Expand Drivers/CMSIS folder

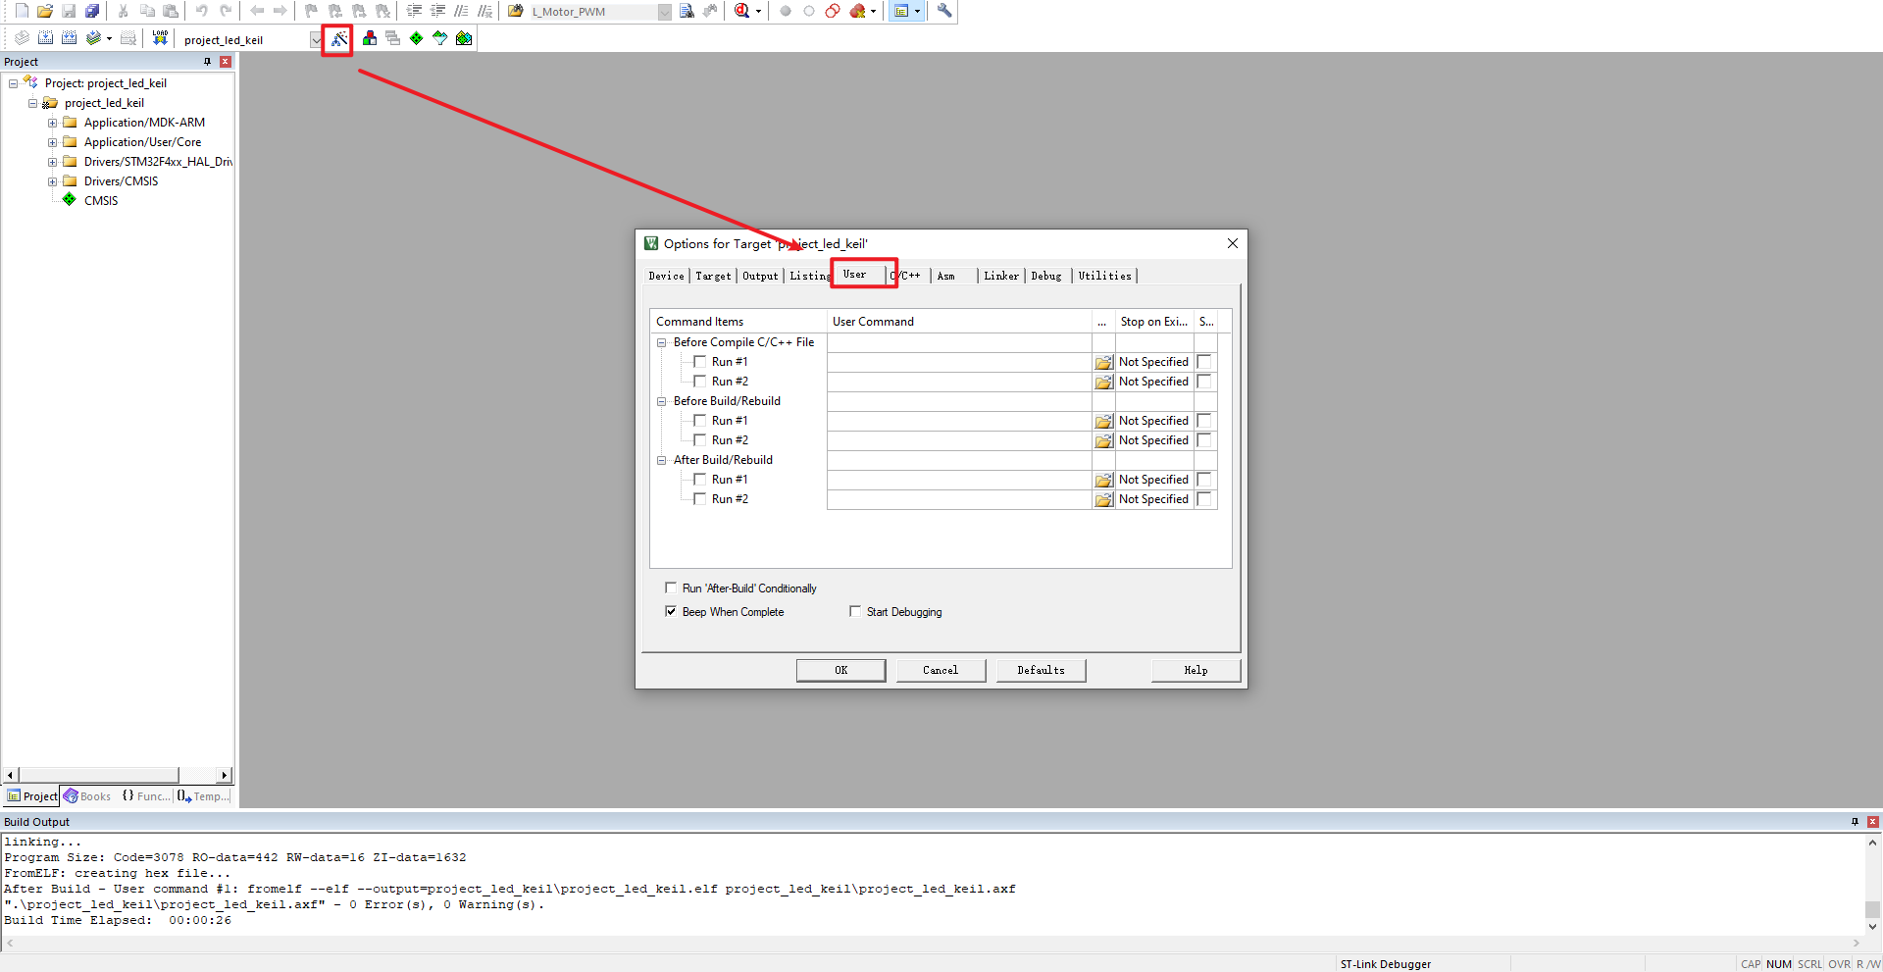pyautogui.click(x=52, y=181)
